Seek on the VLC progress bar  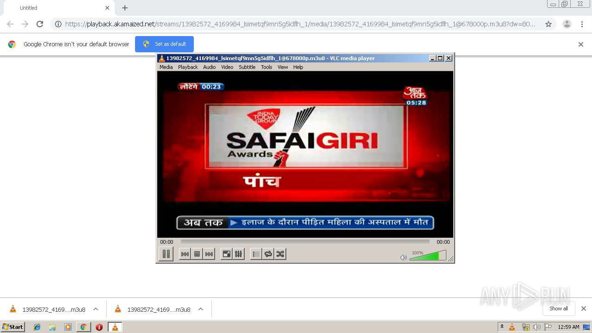(x=305, y=241)
